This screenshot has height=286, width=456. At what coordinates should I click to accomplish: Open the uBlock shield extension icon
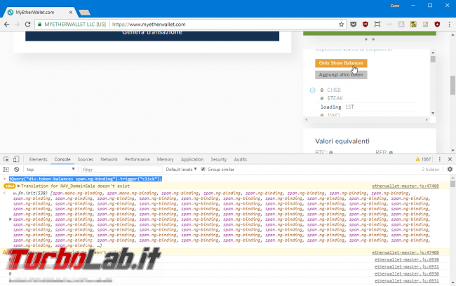click(x=366, y=25)
